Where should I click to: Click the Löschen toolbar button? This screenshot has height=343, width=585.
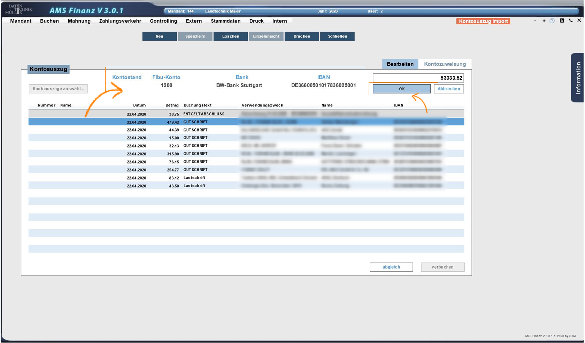231,36
